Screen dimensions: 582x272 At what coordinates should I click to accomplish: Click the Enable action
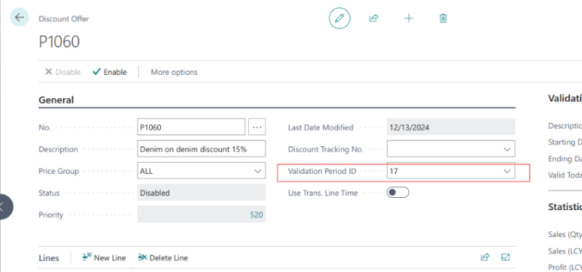click(110, 72)
